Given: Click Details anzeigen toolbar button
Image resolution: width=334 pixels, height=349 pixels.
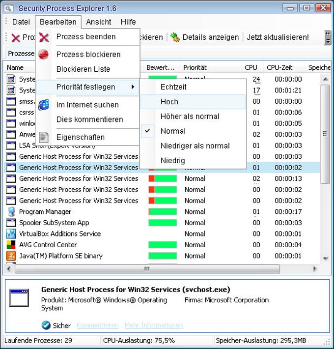Looking at the screenshot, I should tap(204, 37).
